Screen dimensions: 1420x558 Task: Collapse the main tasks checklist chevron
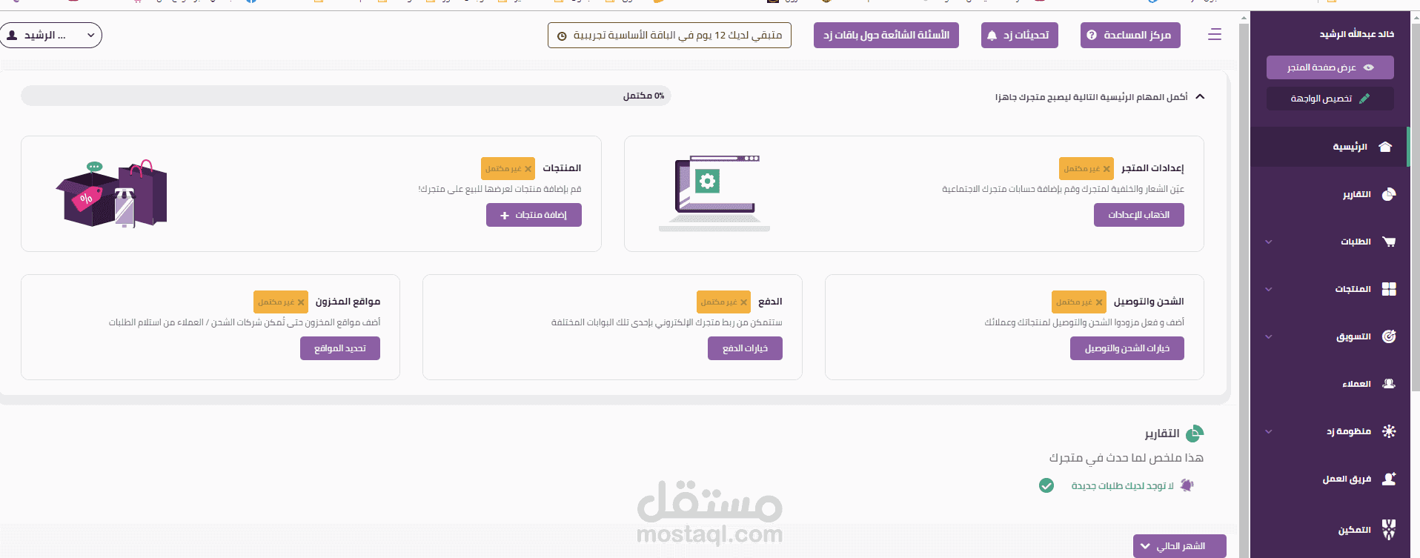(x=1201, y=96)
